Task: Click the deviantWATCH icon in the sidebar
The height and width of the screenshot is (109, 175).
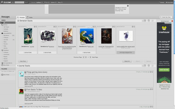Action: (2, 33)
